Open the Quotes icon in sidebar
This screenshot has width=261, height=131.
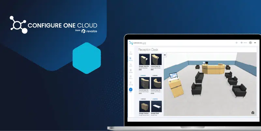click(131, 71)
